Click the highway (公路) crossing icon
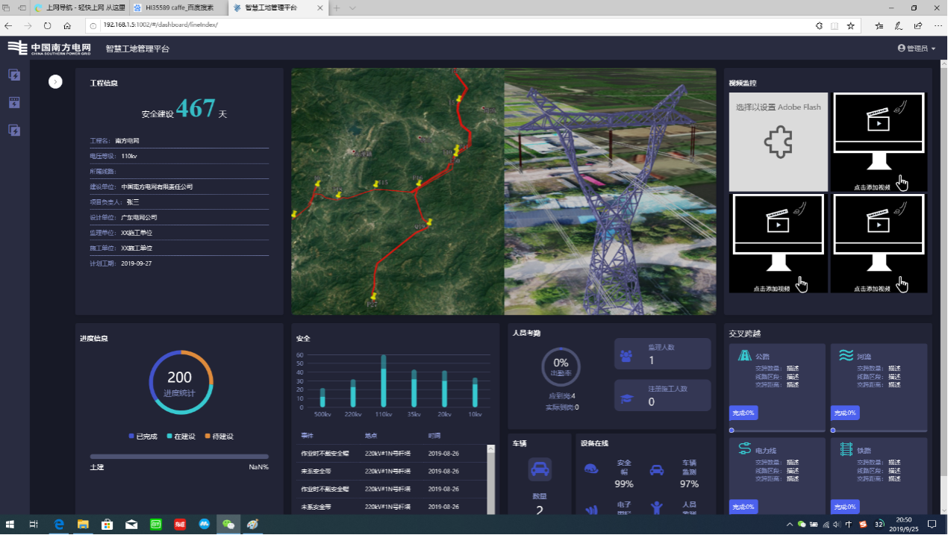The height and width of the screenshot is (538, 951). coord(744,356)
